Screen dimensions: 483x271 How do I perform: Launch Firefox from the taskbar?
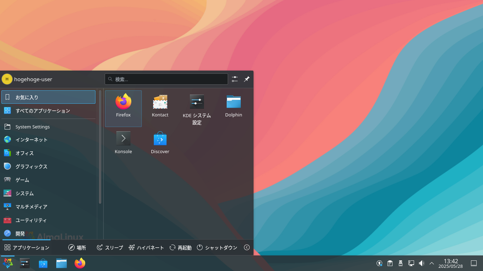pos(80,263)
